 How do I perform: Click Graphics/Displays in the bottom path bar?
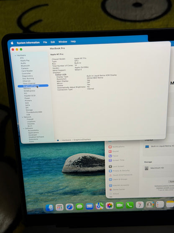pyautogui.click(x=82, y=139)
